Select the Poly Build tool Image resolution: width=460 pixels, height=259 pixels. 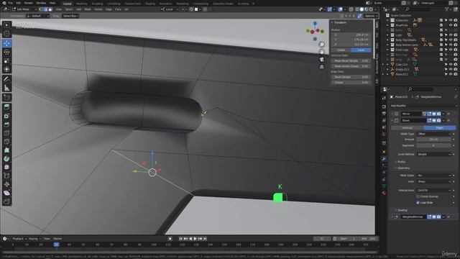6,150
